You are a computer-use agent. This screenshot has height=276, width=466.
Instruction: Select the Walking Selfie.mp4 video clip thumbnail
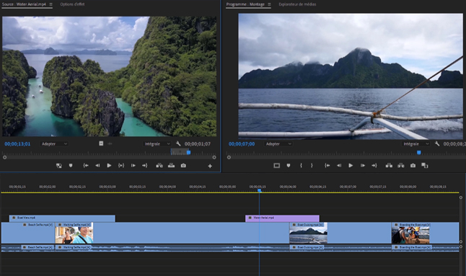(x=74, y=233)
